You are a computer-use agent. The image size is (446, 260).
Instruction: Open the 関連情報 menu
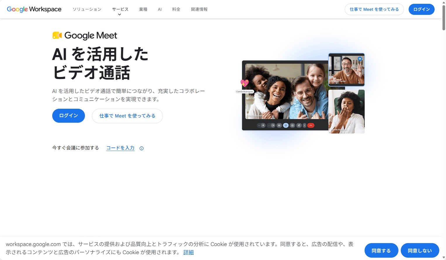click(x=199, y=9)
